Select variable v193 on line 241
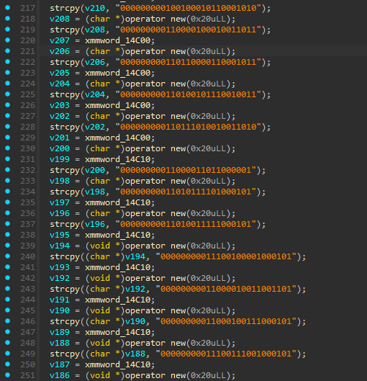 pyautogui.click(x=60, y=267)
